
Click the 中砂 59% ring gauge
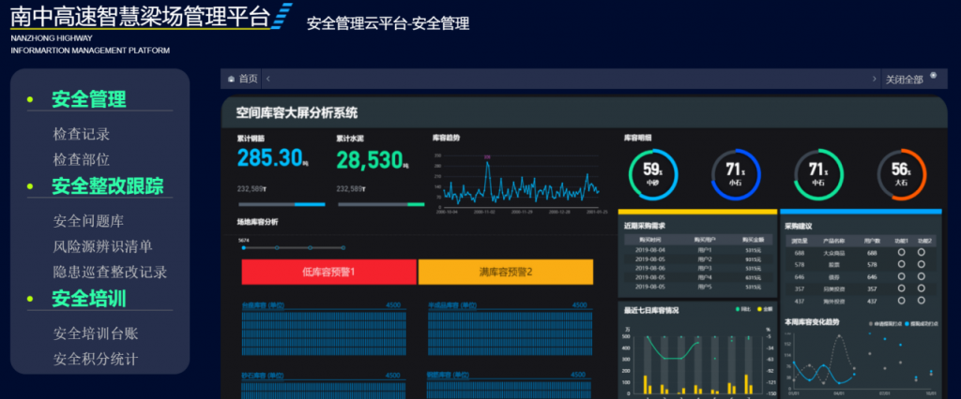pyautogui.click(x=652, y=172)
